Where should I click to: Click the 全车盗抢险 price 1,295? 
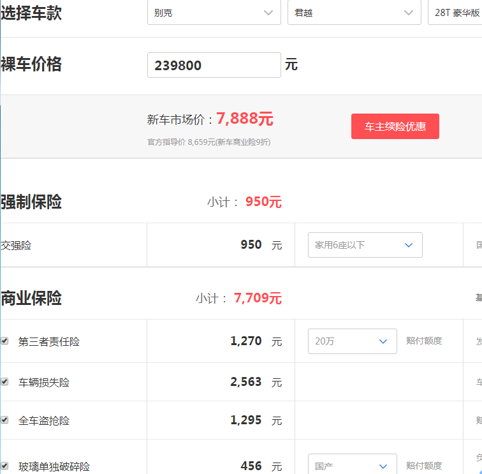(246, 420)
